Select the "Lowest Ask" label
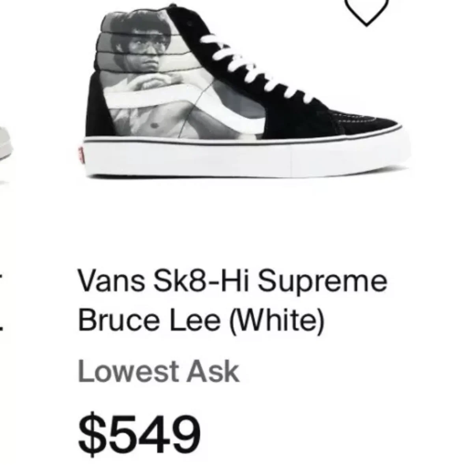The width and height of the screenshot is (465, 465). 159,372
